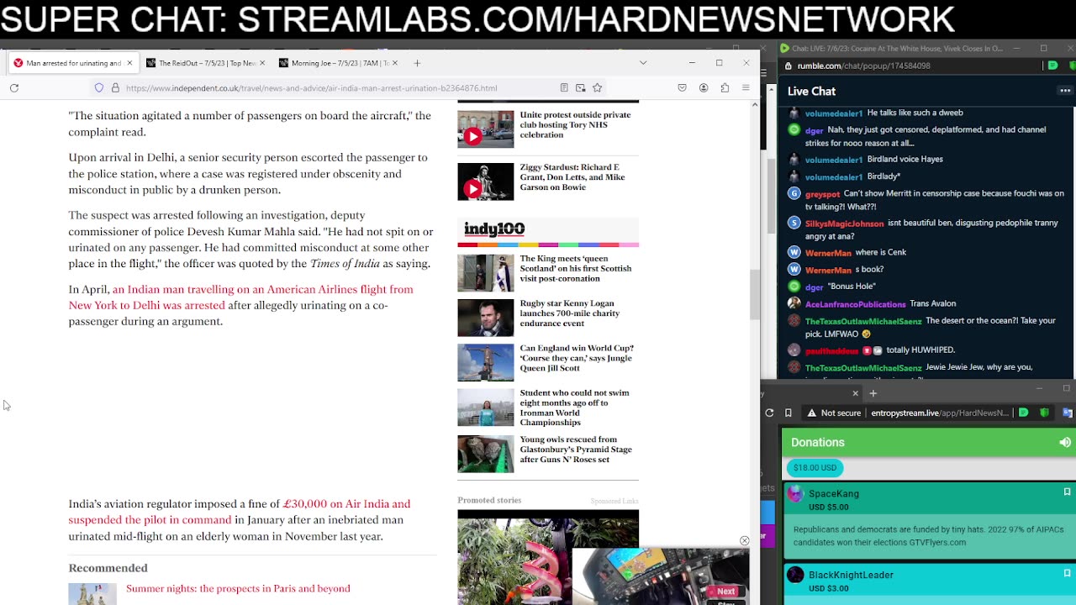Open Indian man American Airlines arrested link
This screenshot has height=605, width=1076.
(x=241, y=297)
